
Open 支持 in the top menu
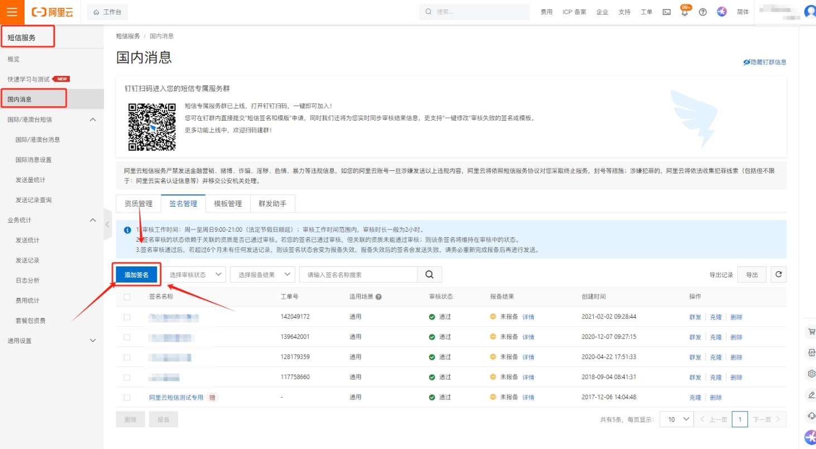(x=625, y=12)
